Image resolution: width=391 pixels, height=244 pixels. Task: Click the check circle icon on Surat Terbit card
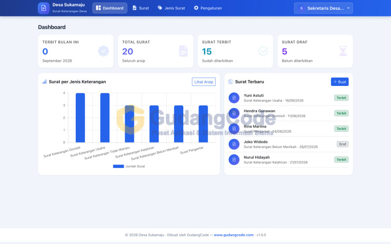(263, 51)
